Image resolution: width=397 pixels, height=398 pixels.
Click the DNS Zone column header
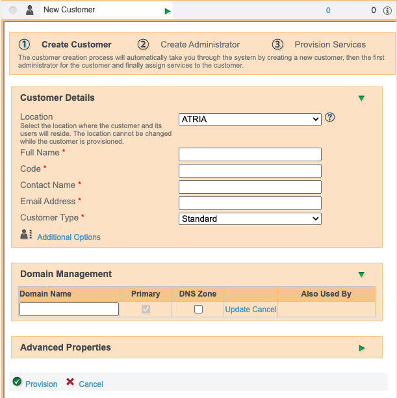[x=198, y=294]
